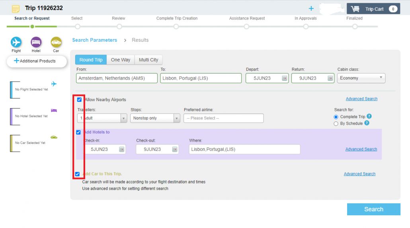Screen dimensions: 410x228
Task: Toggle Allow Nearby Airports checkbox
Action: pyautogui.click(x=79, y=99)
